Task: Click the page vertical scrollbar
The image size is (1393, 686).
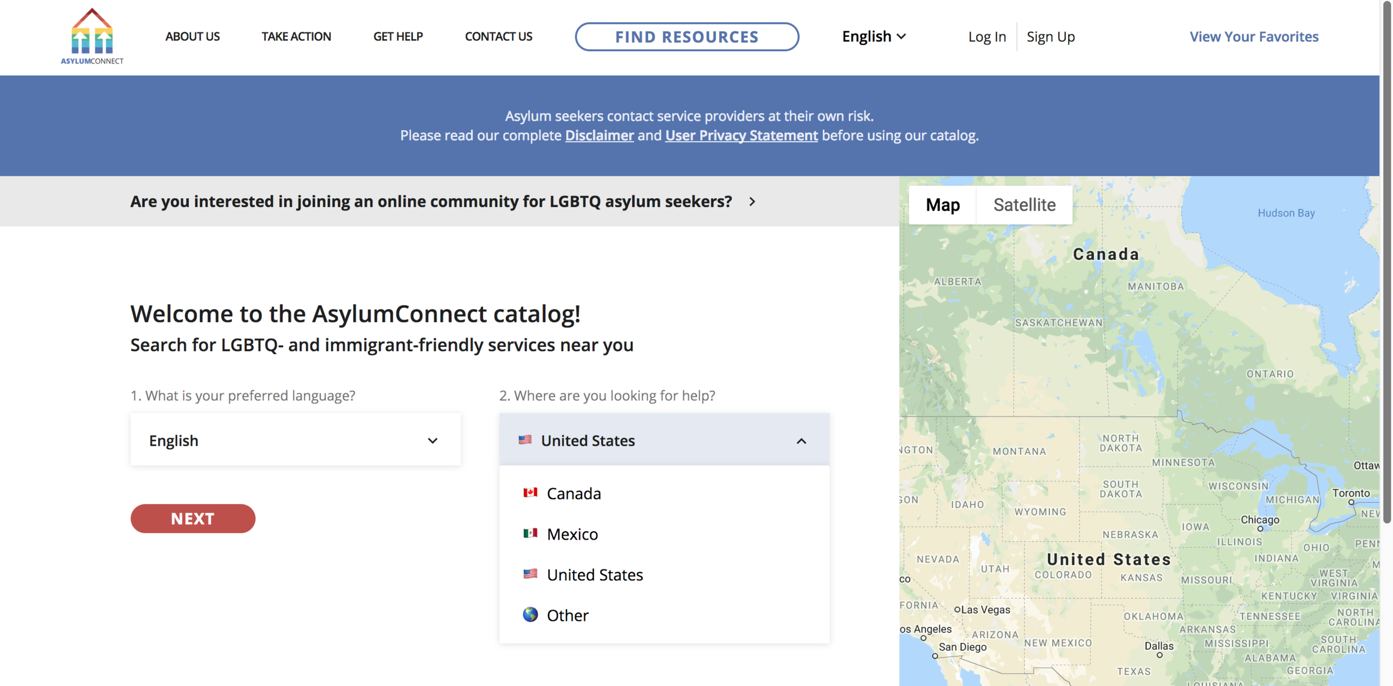Action: [1386, 262]
